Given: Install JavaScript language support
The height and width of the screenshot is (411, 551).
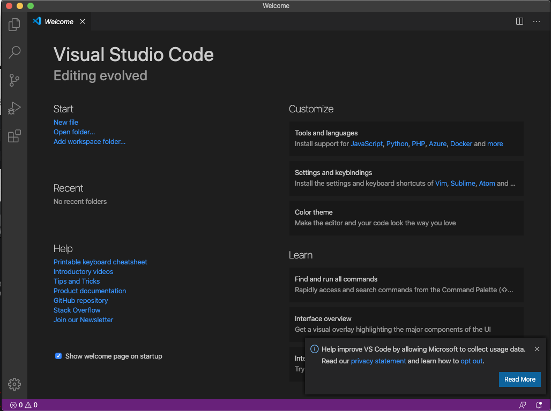Looking at the screenshot, I should pyautogui.click(x=367, y=143).
